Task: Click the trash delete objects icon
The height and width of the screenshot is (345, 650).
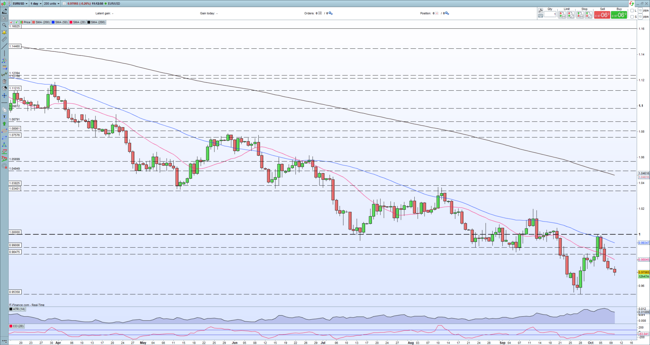Action: point(4,82)
